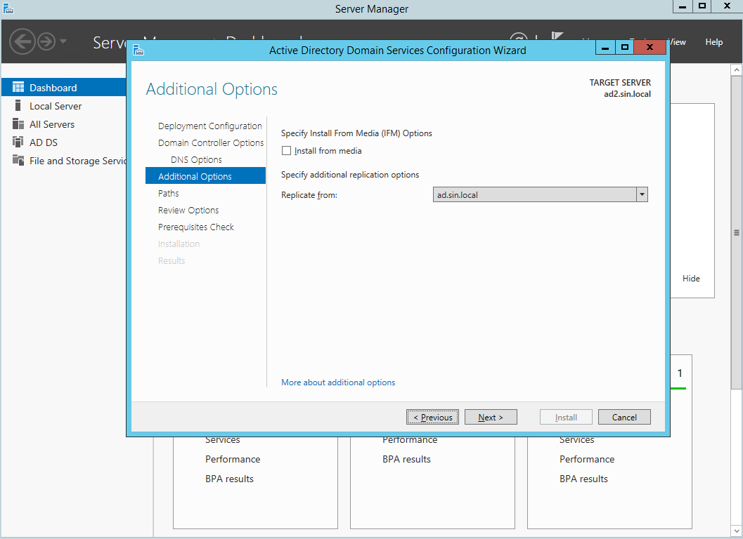
Task: Click Server Manager vertical scrollbar thumb
Action: [737, 232]
